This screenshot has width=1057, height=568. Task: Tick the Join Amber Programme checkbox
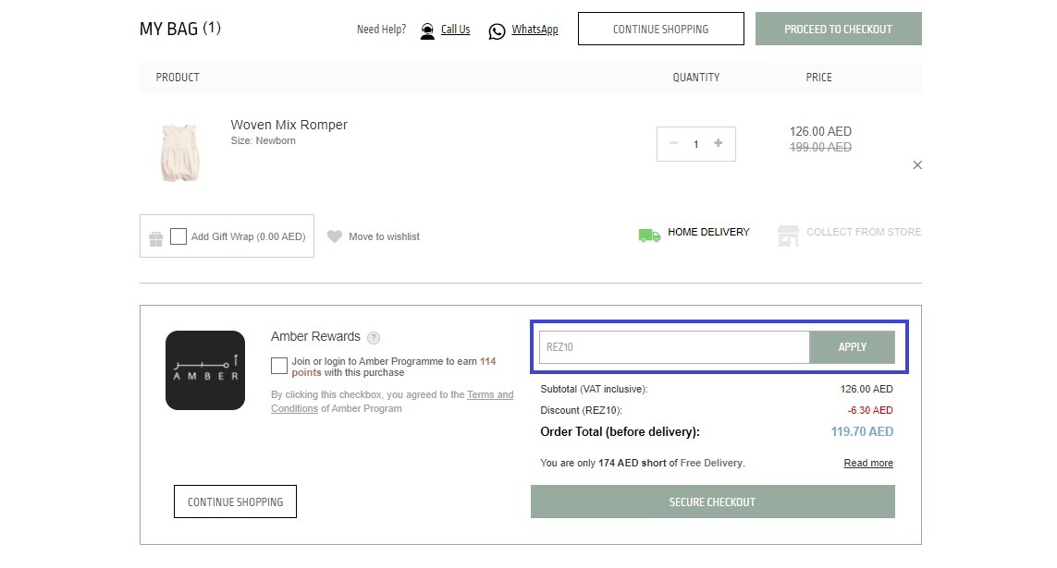(279, 366)
